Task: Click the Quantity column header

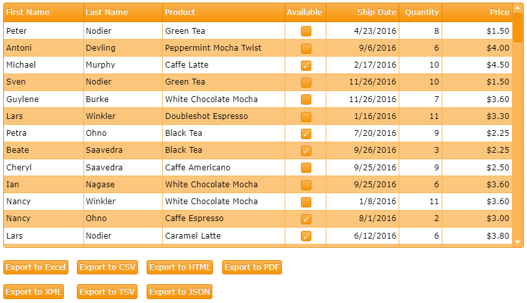Action: (x=421, y=12)
